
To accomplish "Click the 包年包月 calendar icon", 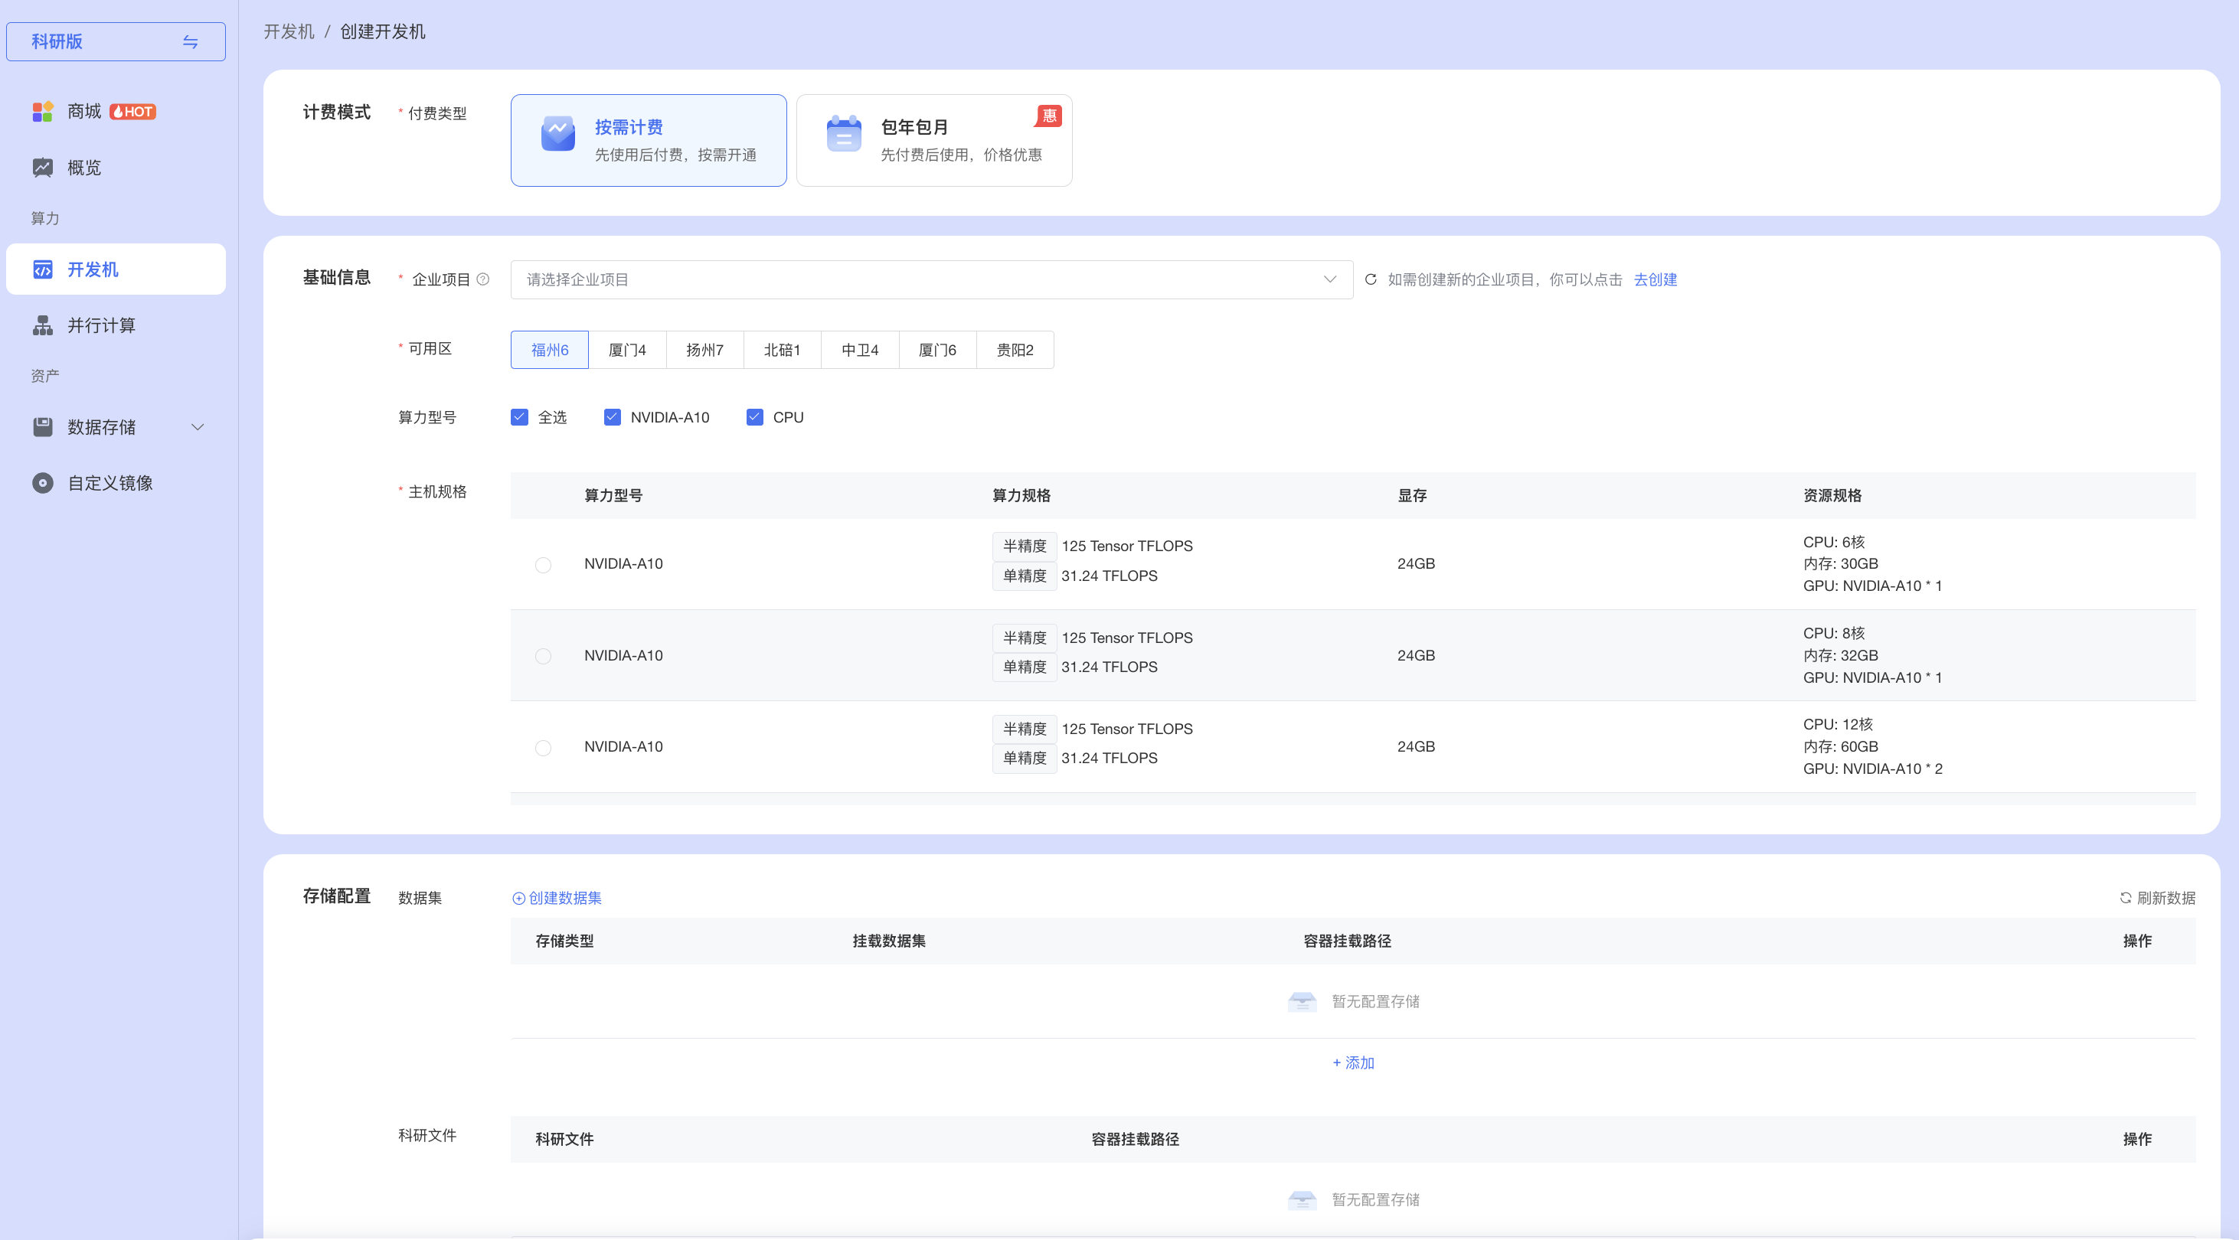I will point(843,134).
